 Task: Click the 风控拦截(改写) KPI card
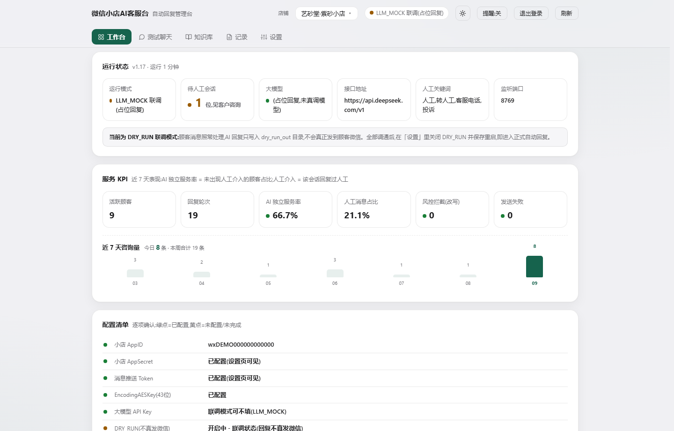(x=452, y=209)
